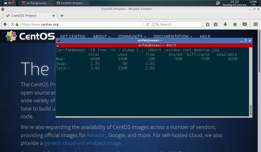The height and width of the screenshot is (152, 261).
Task: Click terminal vertical scrollbar handle
Action: [x=251, y=110]
